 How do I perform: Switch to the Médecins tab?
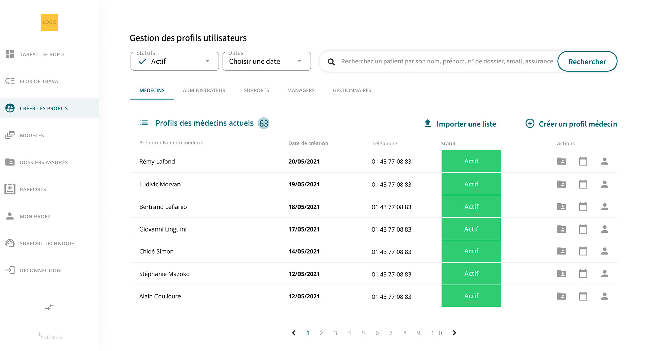pyautogui.click(x=152, y=90)
